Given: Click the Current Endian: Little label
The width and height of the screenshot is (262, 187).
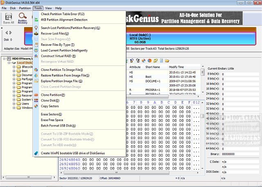Looking at the screenshot, I should tap(221, 69).
